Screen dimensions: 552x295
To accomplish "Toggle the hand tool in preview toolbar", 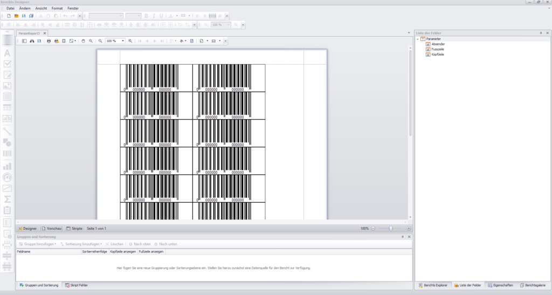I will 84,41.
